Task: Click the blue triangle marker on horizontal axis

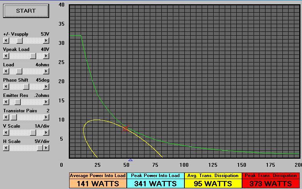Action: pos(130,160)
